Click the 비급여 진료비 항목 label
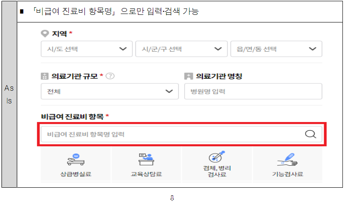 click(72, 117)
